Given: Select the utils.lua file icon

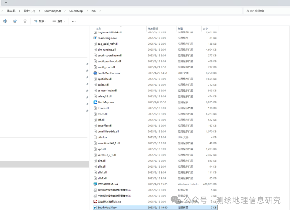Looking at the screenshot, I should coord(95,137).
